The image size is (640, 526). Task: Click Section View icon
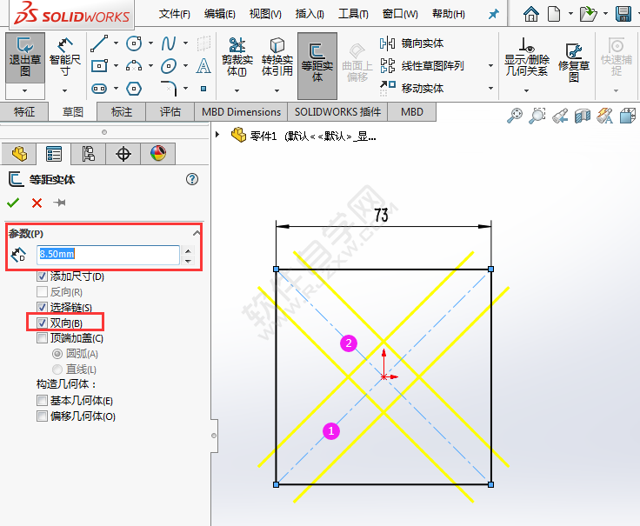583,116
